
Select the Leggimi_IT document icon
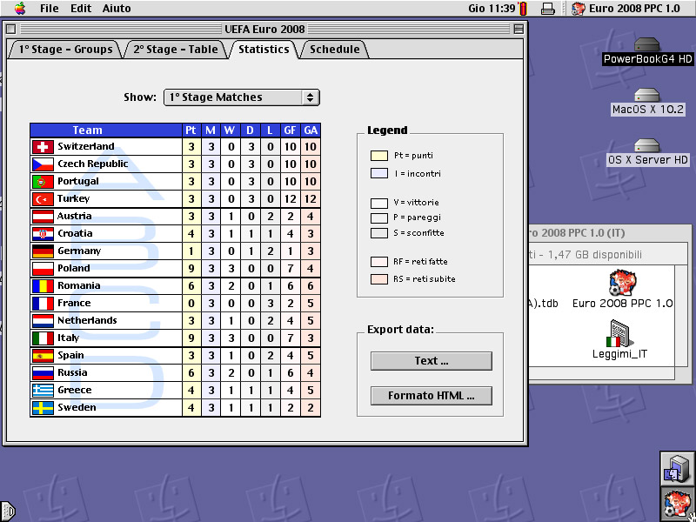pos(619,333)
